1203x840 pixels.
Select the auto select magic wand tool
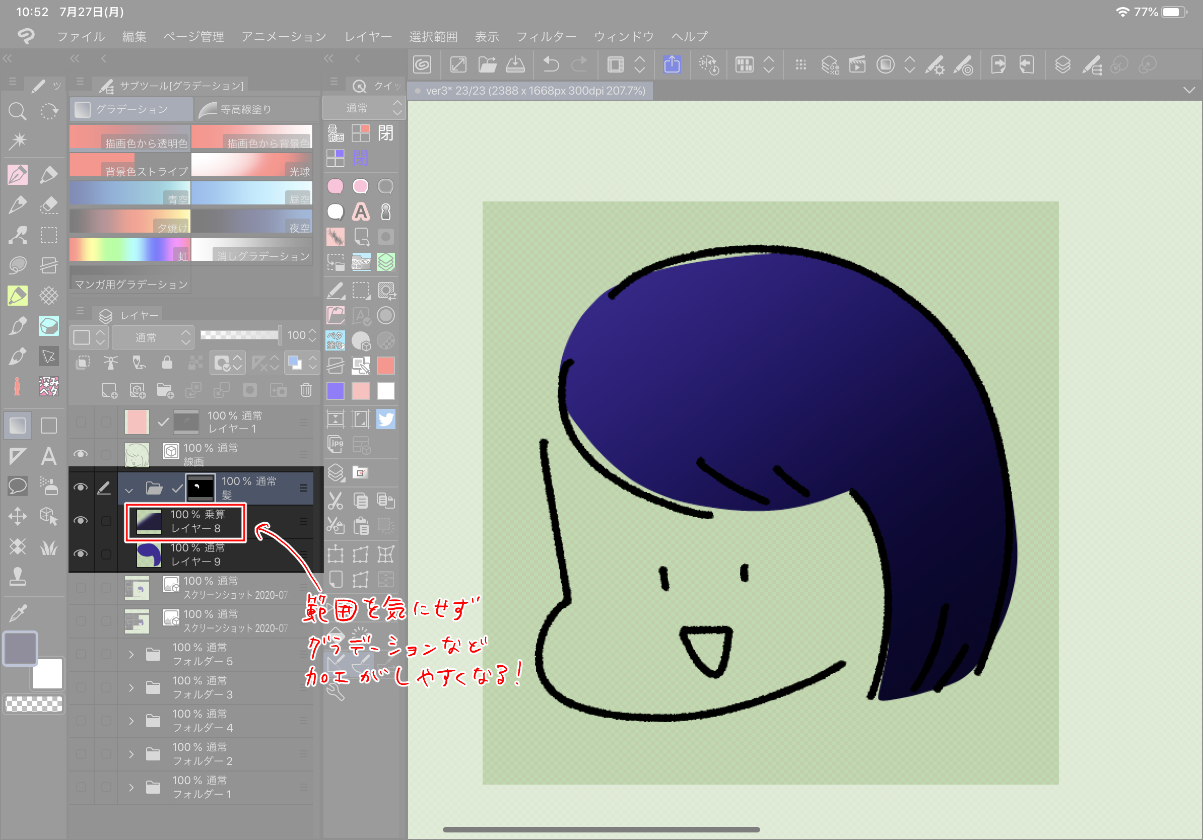tap(17, 141)
